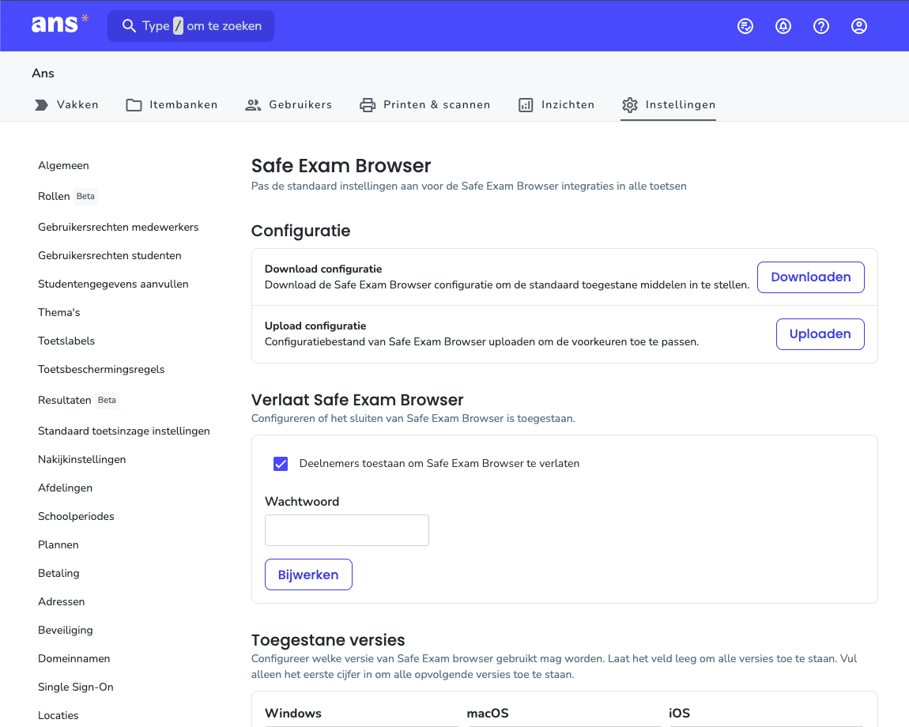909x727 pixels.
Task: Click the Printen & scannen printer icon
Action: coord(368,105)
